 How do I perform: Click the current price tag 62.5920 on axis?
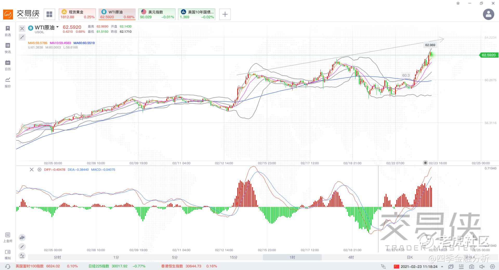pos(489,55)
